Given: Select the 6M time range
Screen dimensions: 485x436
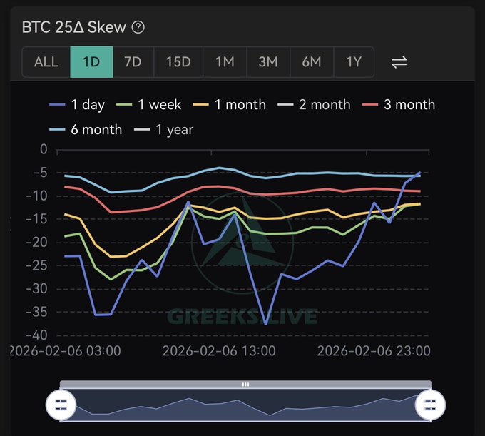Looking at the screenshot, I should tap(312, 62).
